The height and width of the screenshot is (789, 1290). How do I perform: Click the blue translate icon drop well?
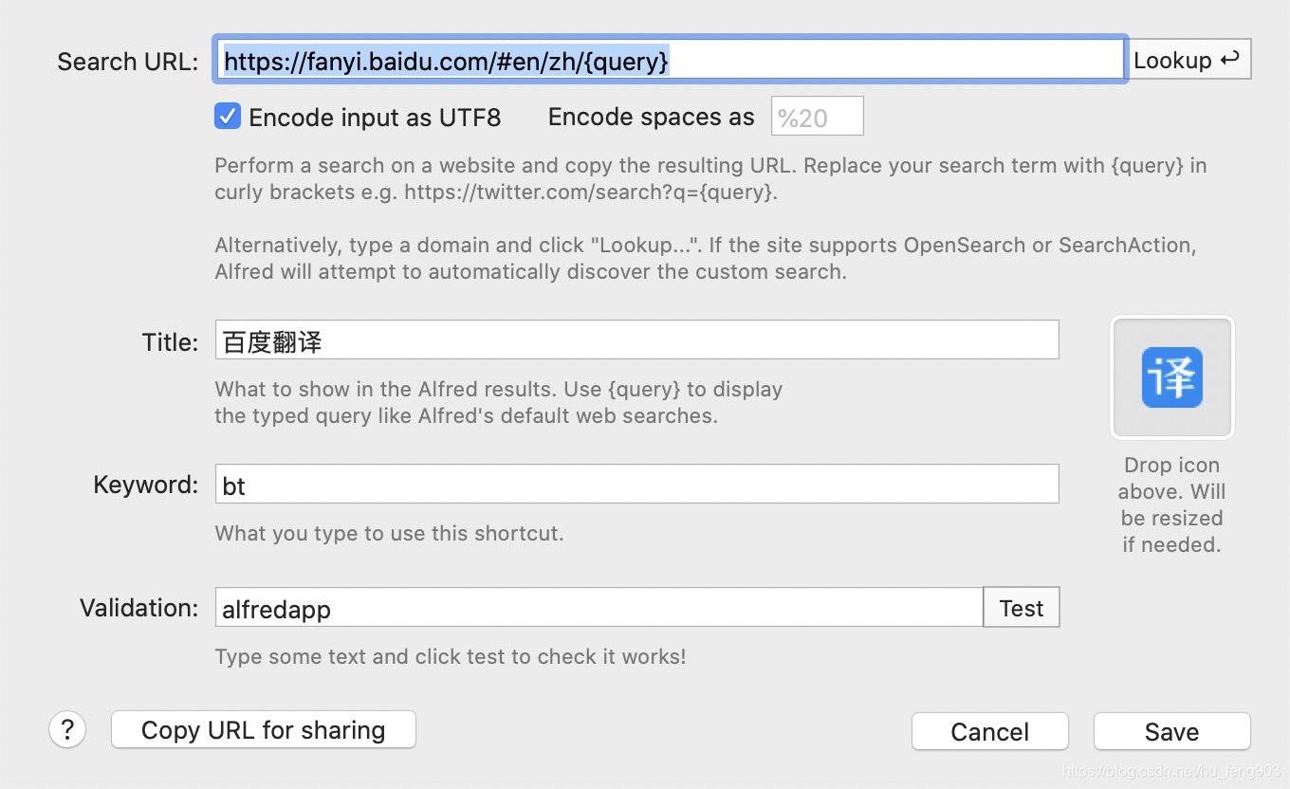click(x=1172, y=377)
